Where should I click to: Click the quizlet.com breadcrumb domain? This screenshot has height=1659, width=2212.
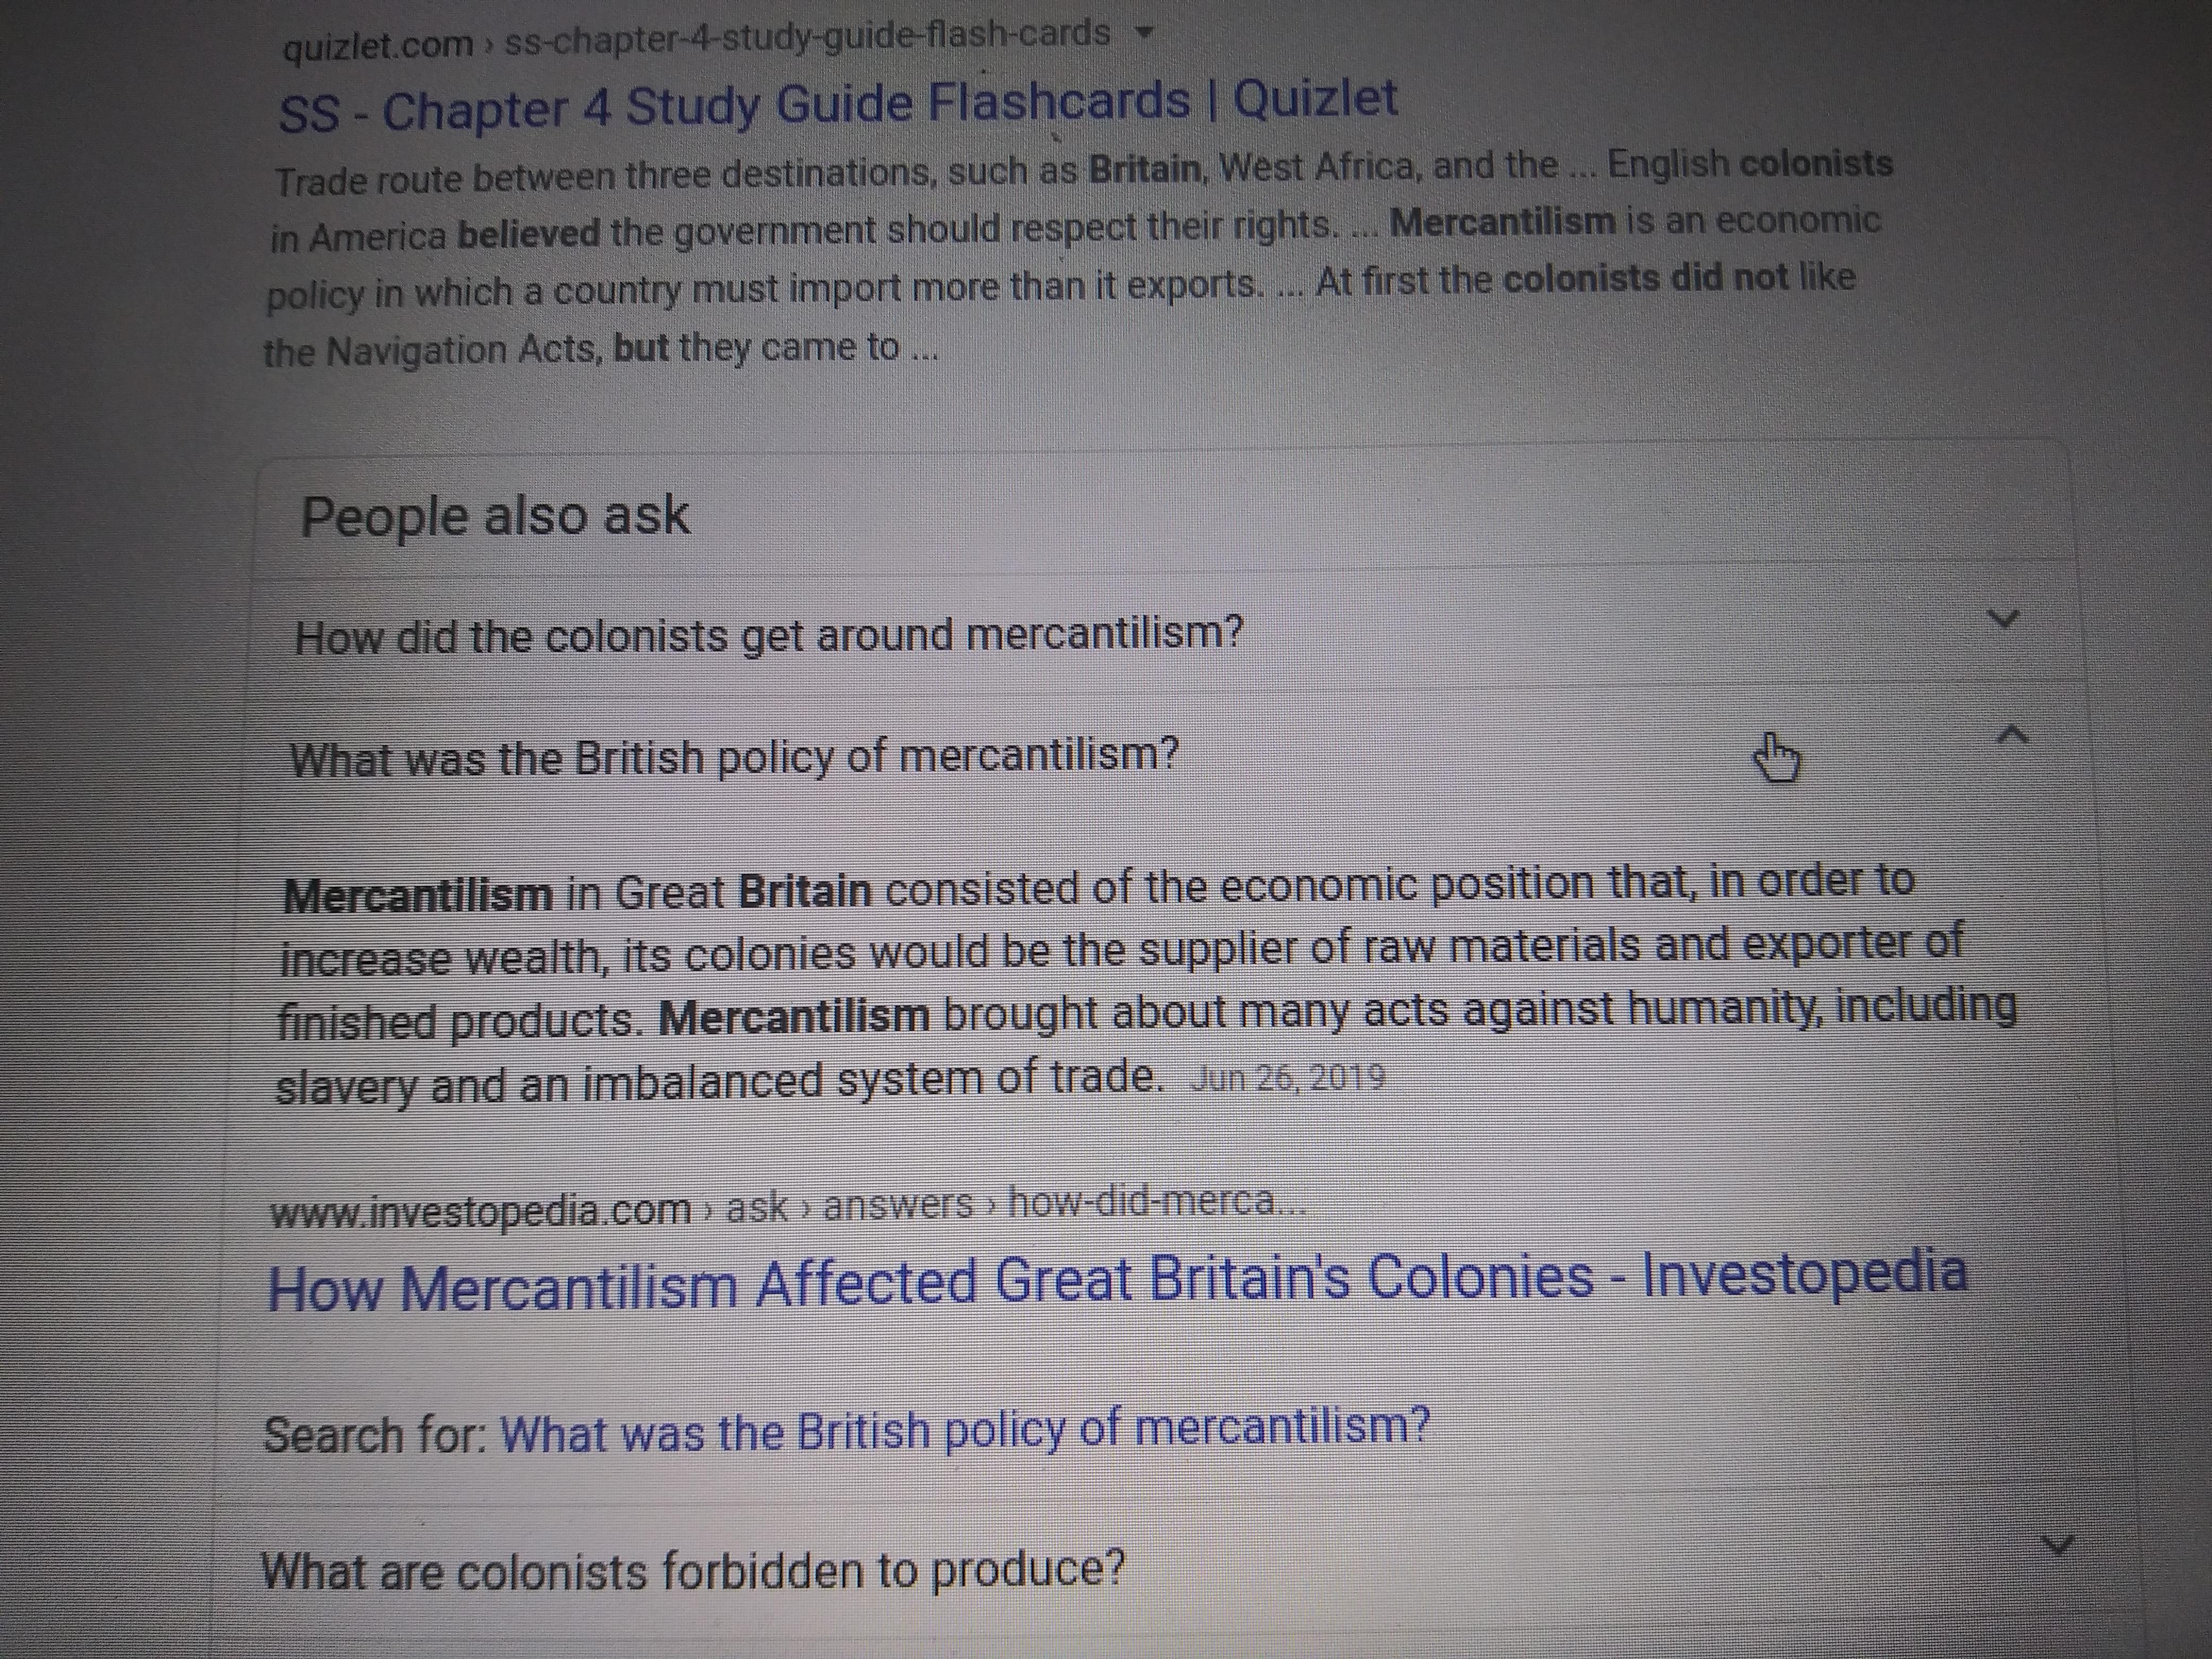point(377,45)
